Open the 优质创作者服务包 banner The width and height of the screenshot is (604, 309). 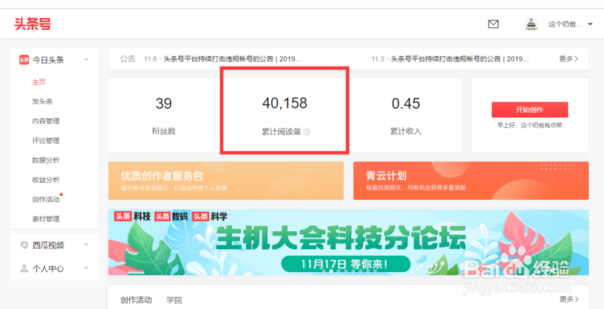pyautogui.click(x=226, y=180)
